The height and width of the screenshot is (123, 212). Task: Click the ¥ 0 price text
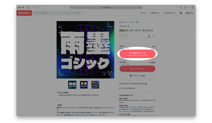(x=154, y=46)
